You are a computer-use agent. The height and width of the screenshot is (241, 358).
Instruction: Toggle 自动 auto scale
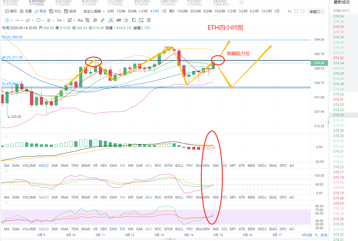click(324, 235)
